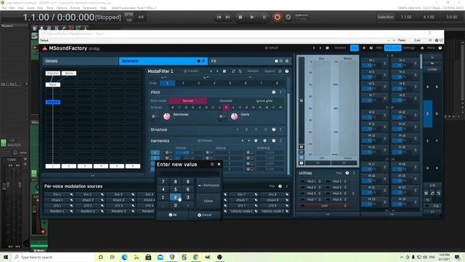Select previous ModalFilter 1 preset arrow
Screen dimensions: 465x262
pyautogui.click(x=211, y=71)
